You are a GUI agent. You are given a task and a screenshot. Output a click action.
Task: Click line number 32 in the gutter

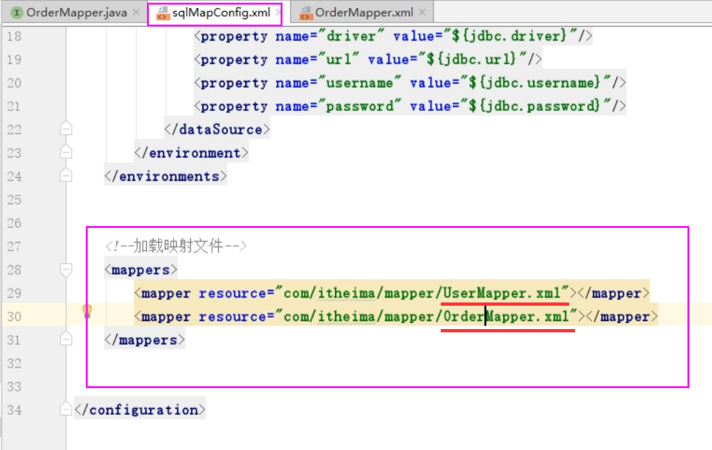14,364
